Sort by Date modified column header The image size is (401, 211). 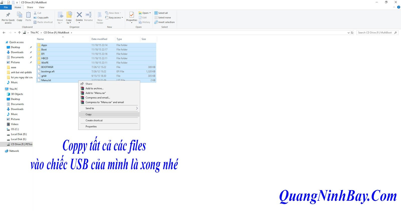pyautogui.click(x=103, y=39)
